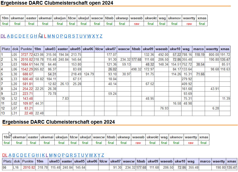This screenshot has height=172, width=238.
Task: Click the 'Punkte' header in the first results table
Action: click(x=26, y=49)
